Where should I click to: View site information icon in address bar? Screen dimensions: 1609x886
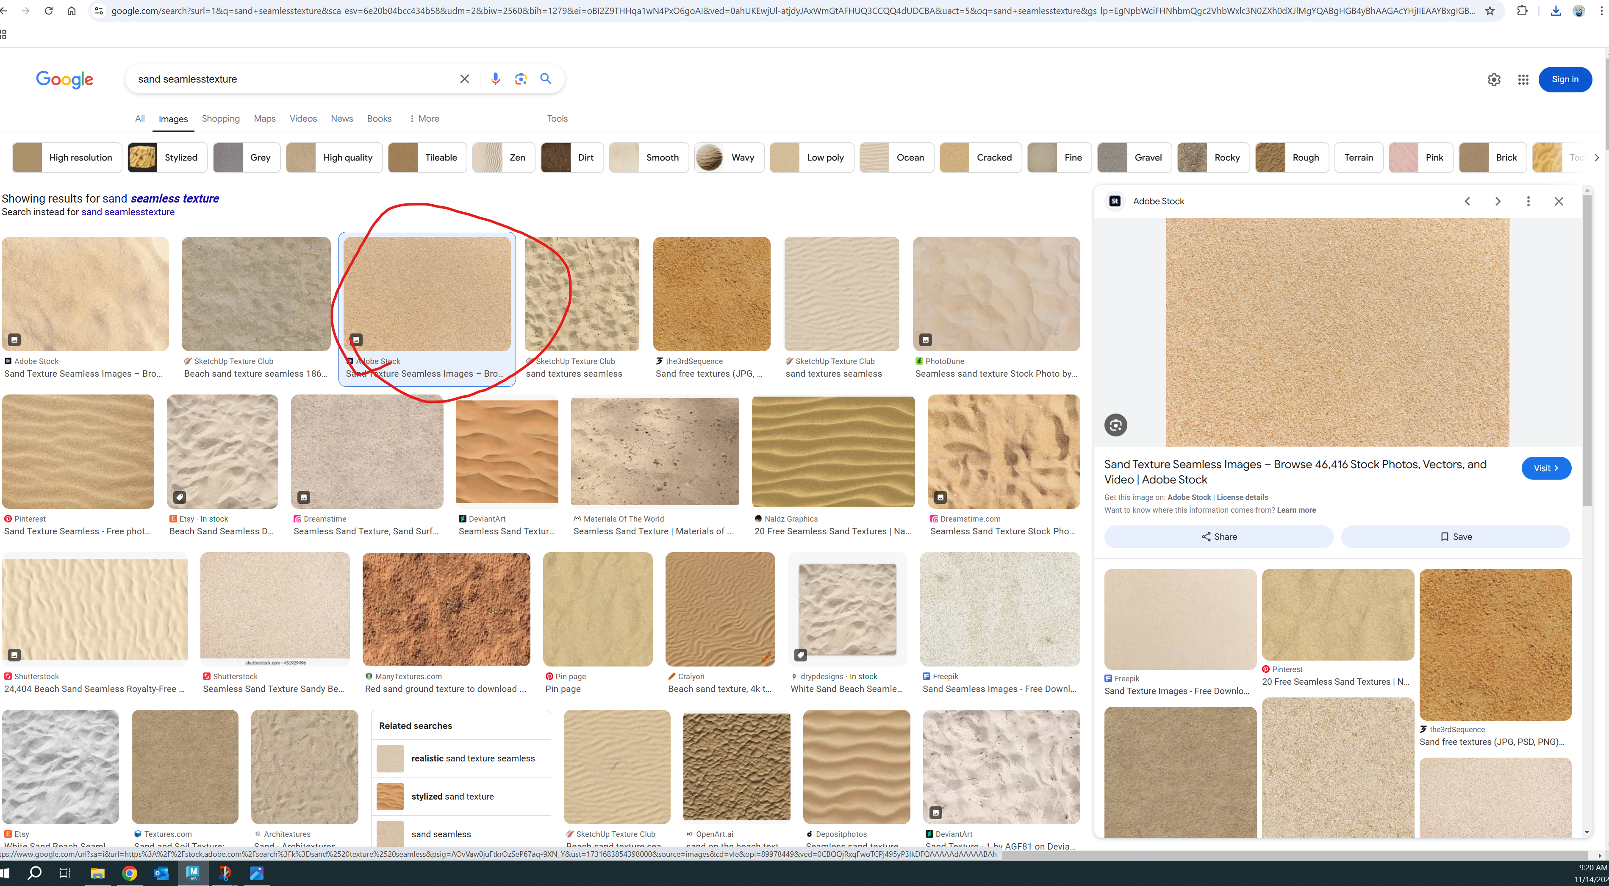click(x=99, y=11)
